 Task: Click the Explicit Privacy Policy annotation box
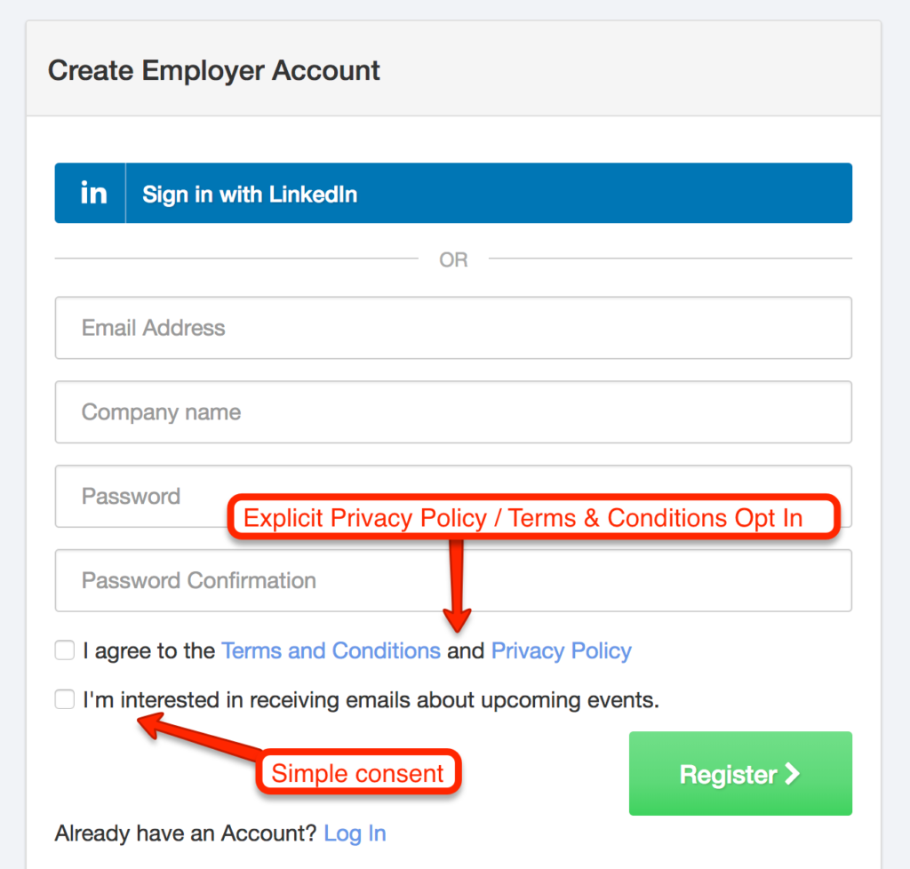(533, 517)
